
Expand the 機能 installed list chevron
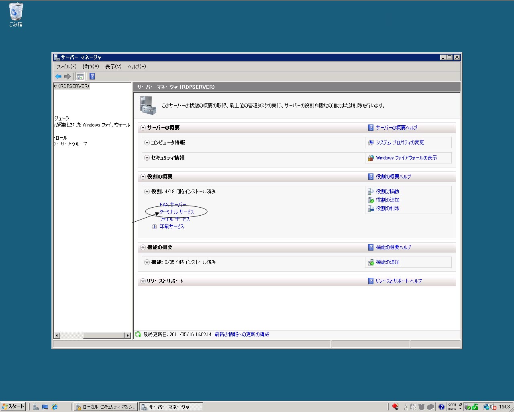(147, 262)
